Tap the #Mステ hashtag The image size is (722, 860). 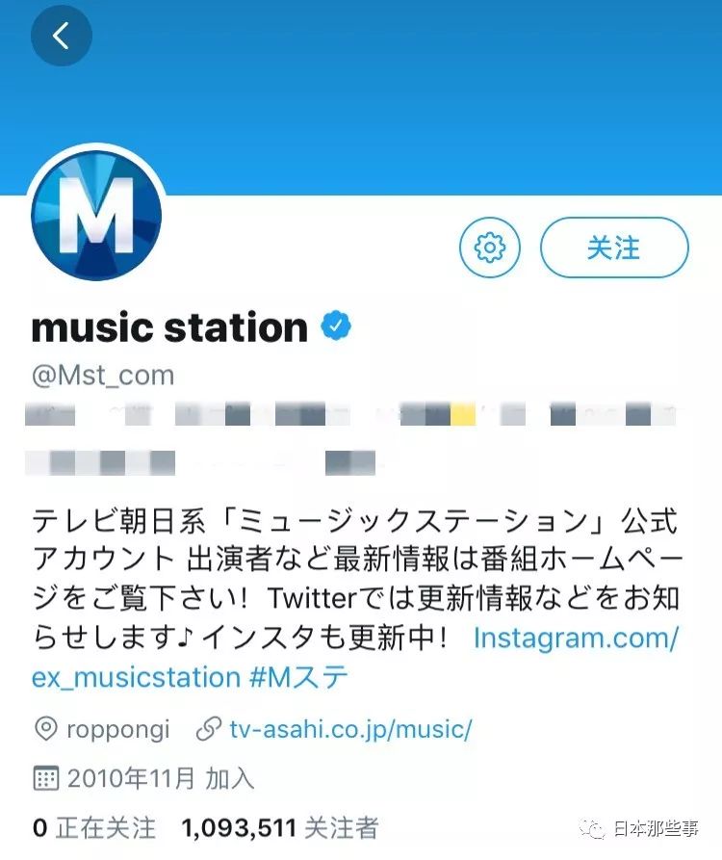click(x=298, y=677)
